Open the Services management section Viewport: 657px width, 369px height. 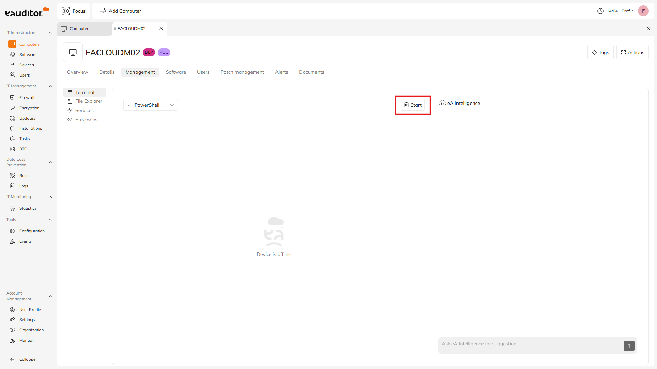(84, 110)
